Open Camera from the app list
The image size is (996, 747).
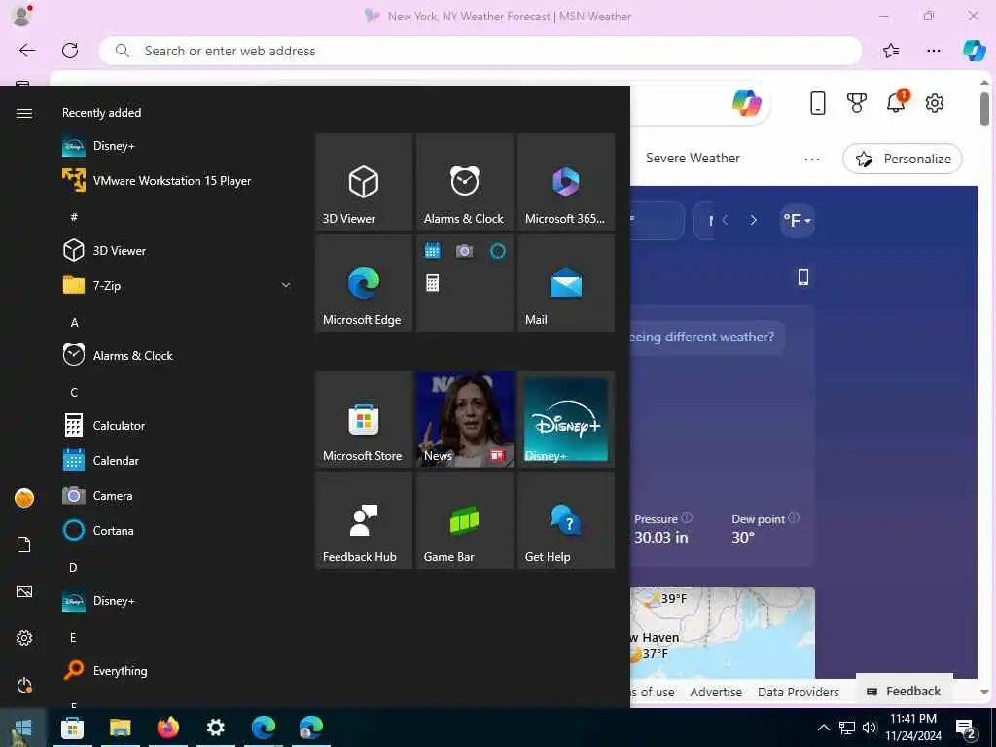[x=178, y=495]
